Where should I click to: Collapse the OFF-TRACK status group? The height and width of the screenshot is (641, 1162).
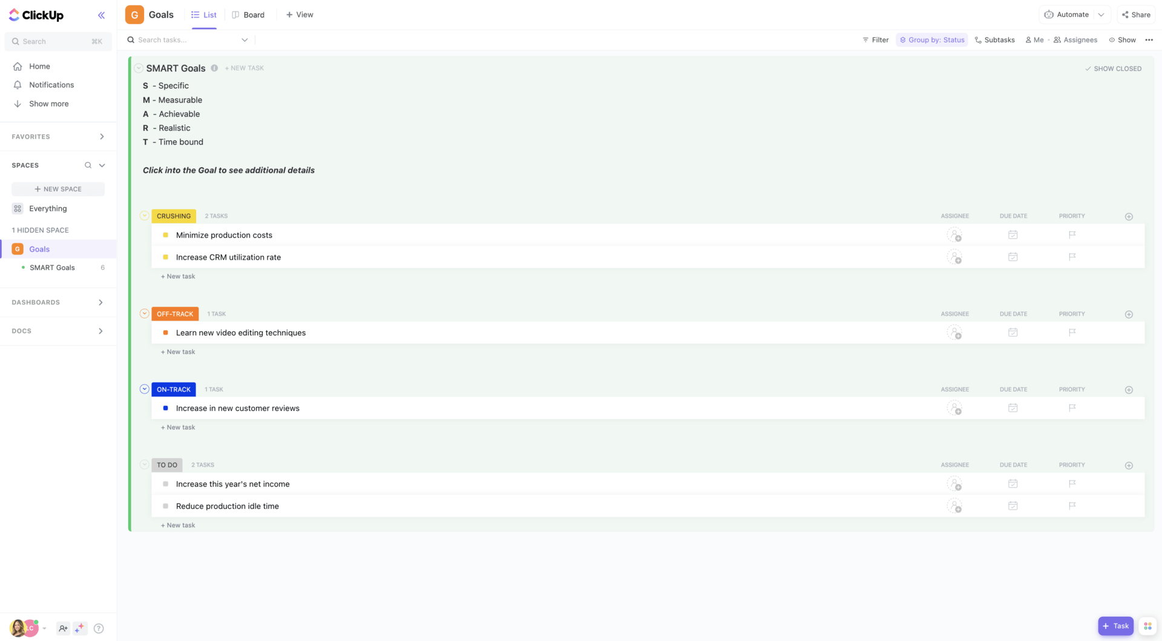point(144,314)
